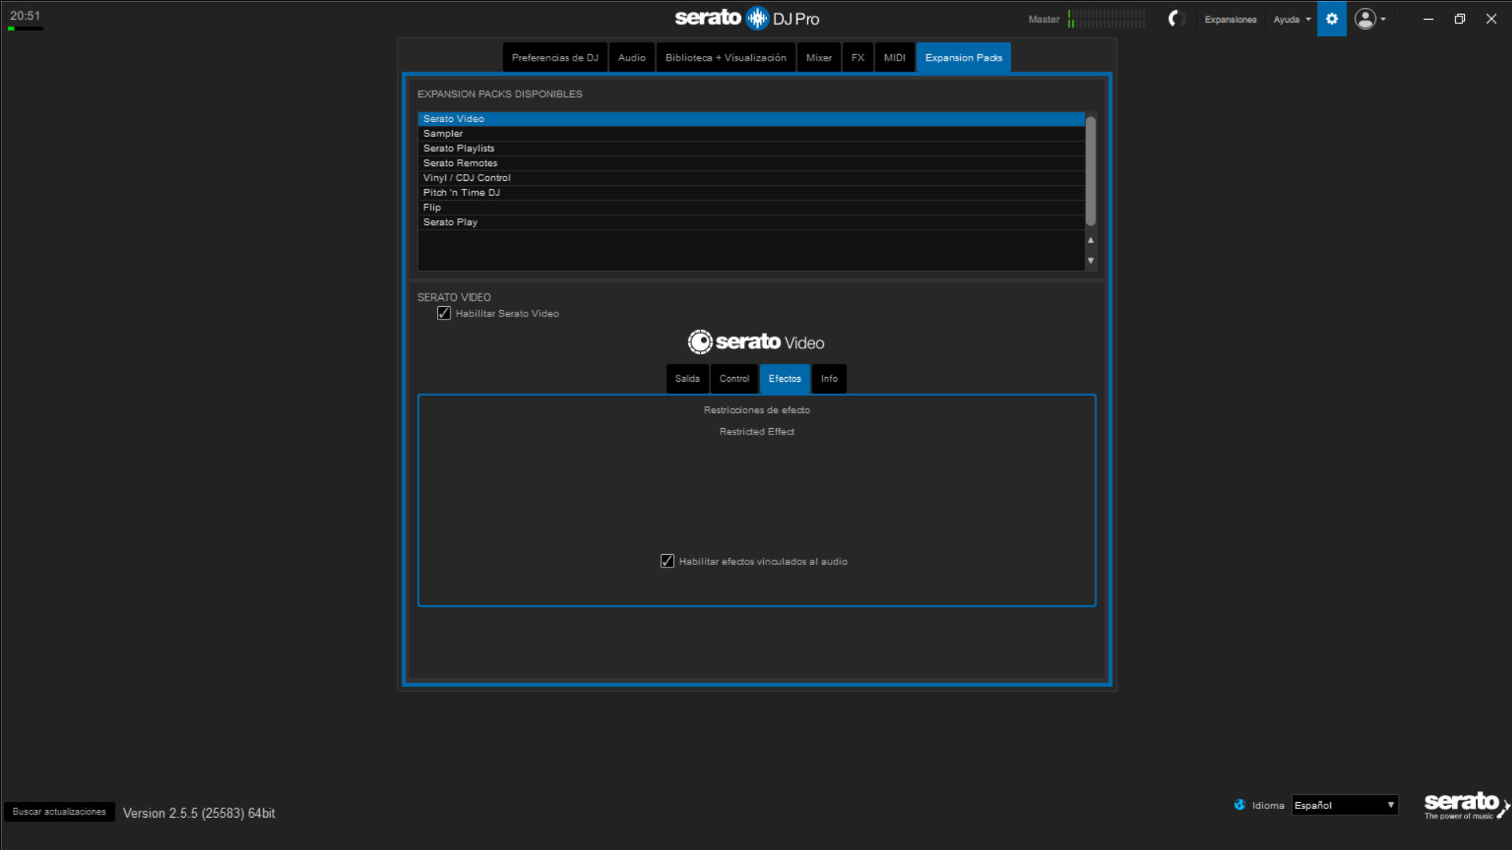
Task: Toggle Habilitar efectos vinculados al audio
Action: click(x=667, y=561)
